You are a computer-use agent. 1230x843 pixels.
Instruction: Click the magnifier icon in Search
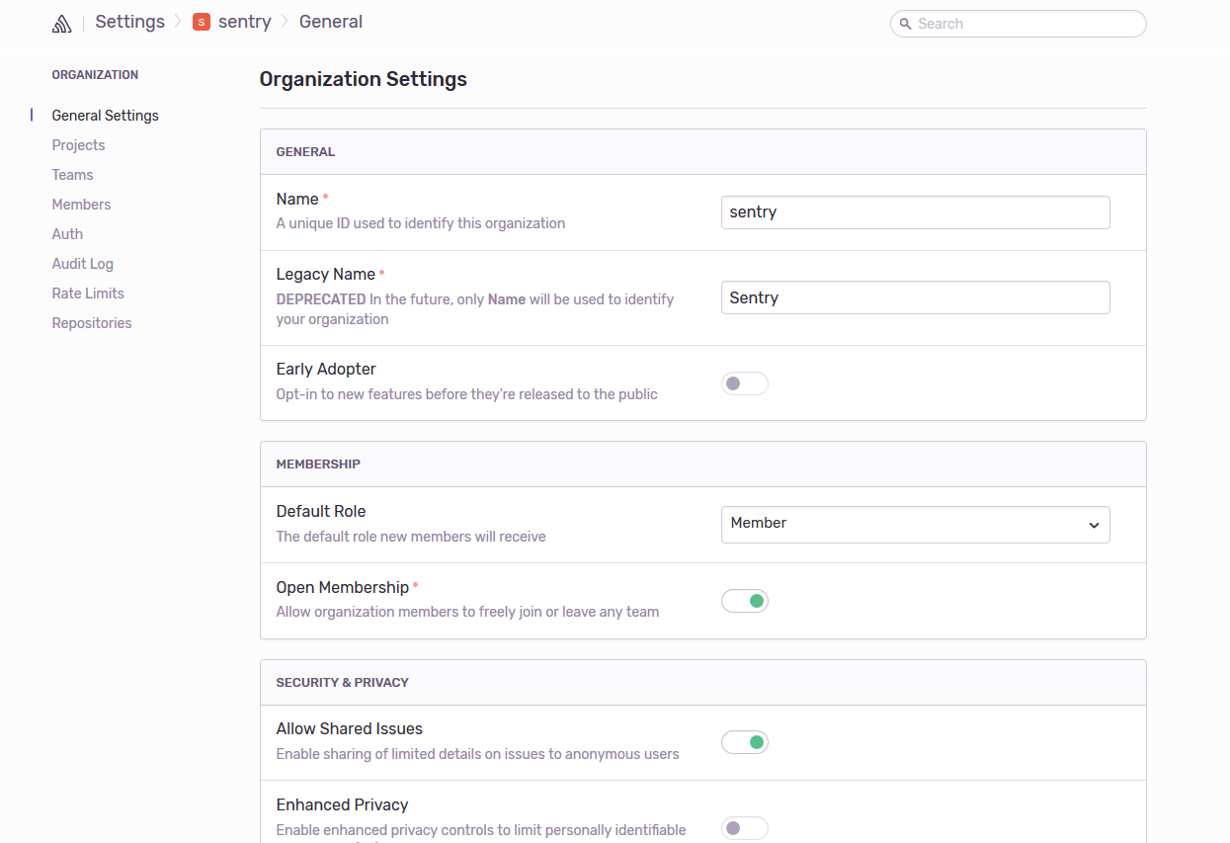click(905, 24)
